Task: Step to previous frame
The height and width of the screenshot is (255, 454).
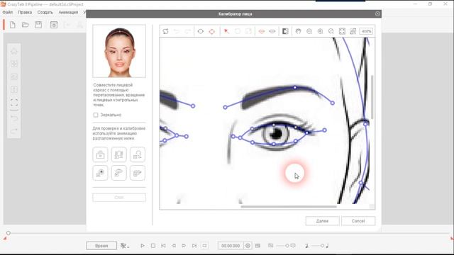Action: pyautogui.click(x=174, y=246)
